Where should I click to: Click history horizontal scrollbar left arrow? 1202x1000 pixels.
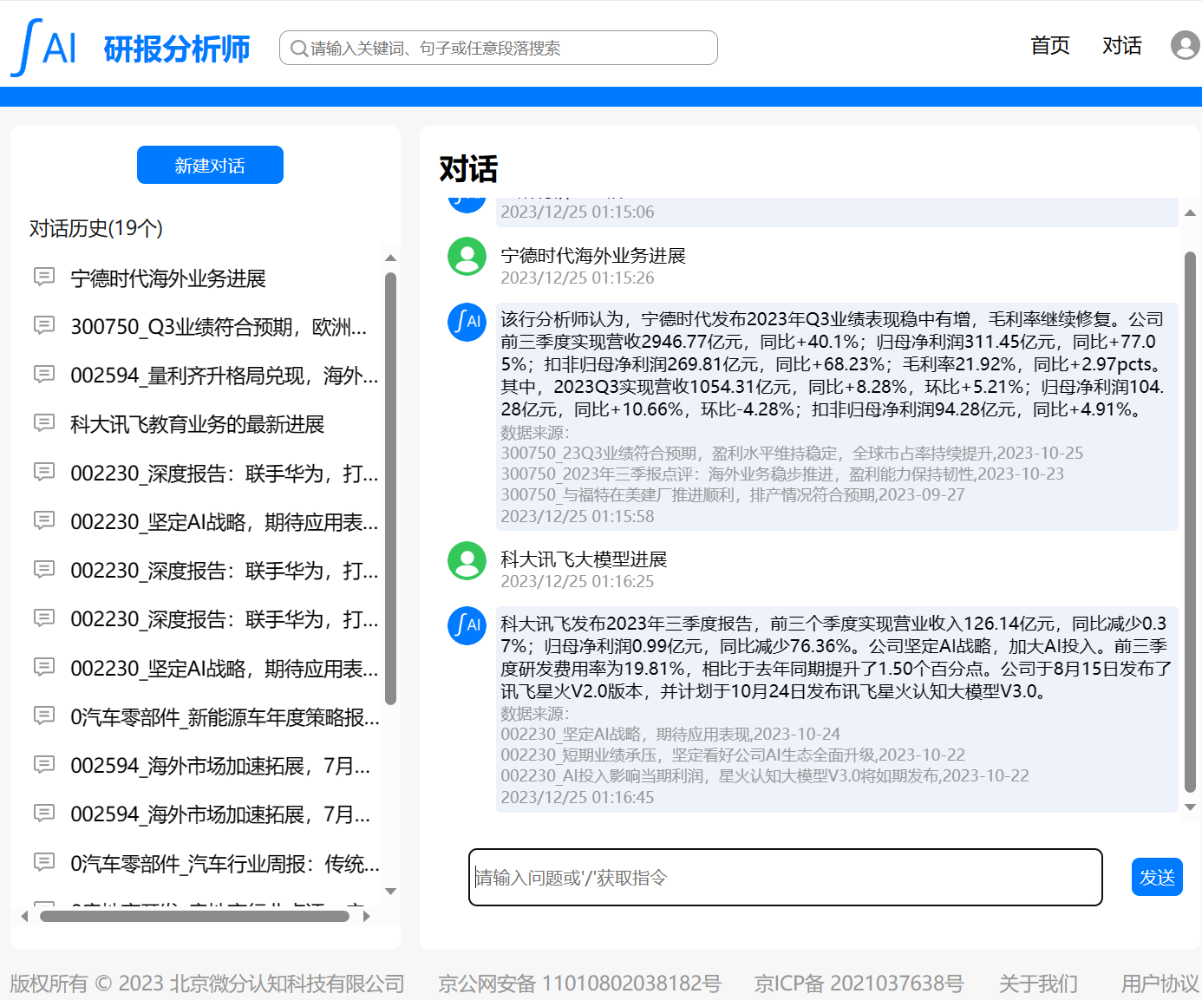(x=24, y=916)
